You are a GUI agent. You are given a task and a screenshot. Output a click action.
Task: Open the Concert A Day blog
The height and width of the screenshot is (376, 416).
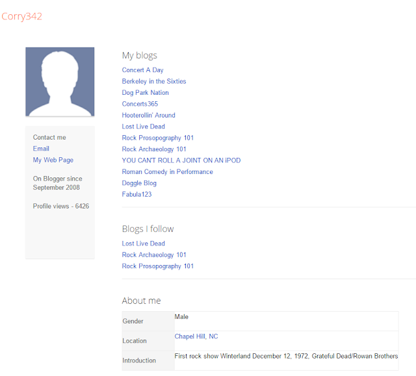[x=142, y=70]
